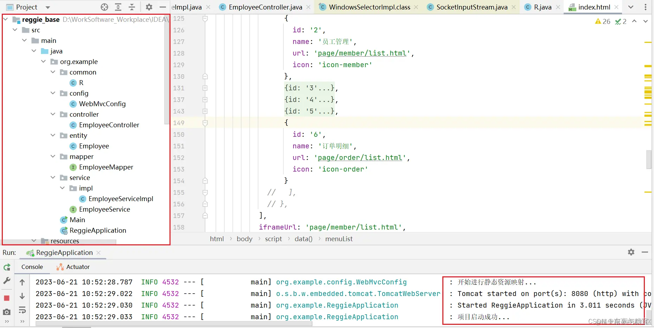
Task: Collapse the org.example package
Action: coord(43,62)
